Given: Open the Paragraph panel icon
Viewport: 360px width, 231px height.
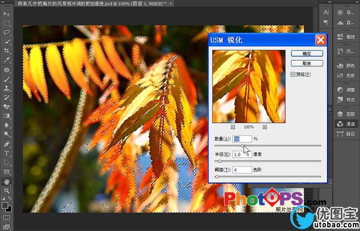Looking at the screenshot, I should pos(326,23).
